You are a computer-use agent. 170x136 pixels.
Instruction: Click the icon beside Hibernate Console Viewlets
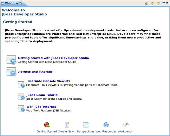point(21,84)
